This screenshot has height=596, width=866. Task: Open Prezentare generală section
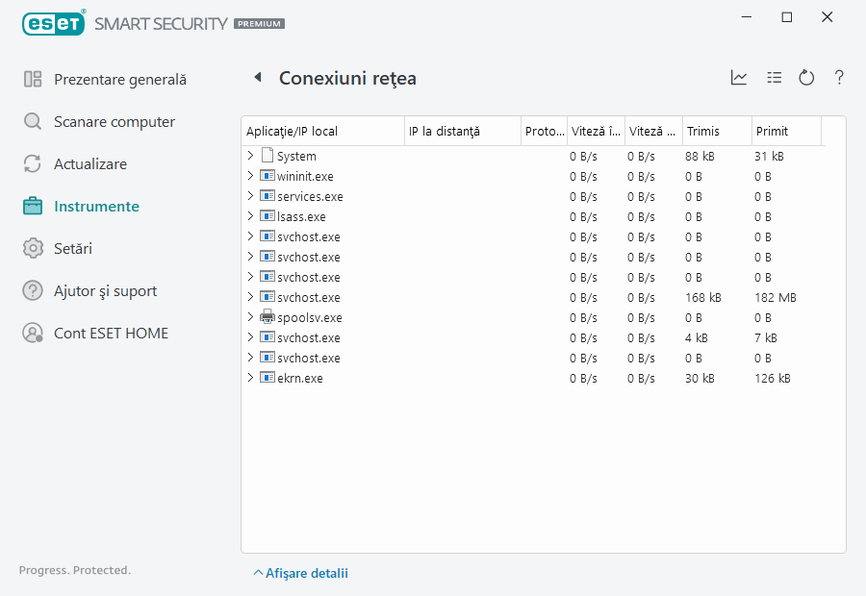[119, 80]
